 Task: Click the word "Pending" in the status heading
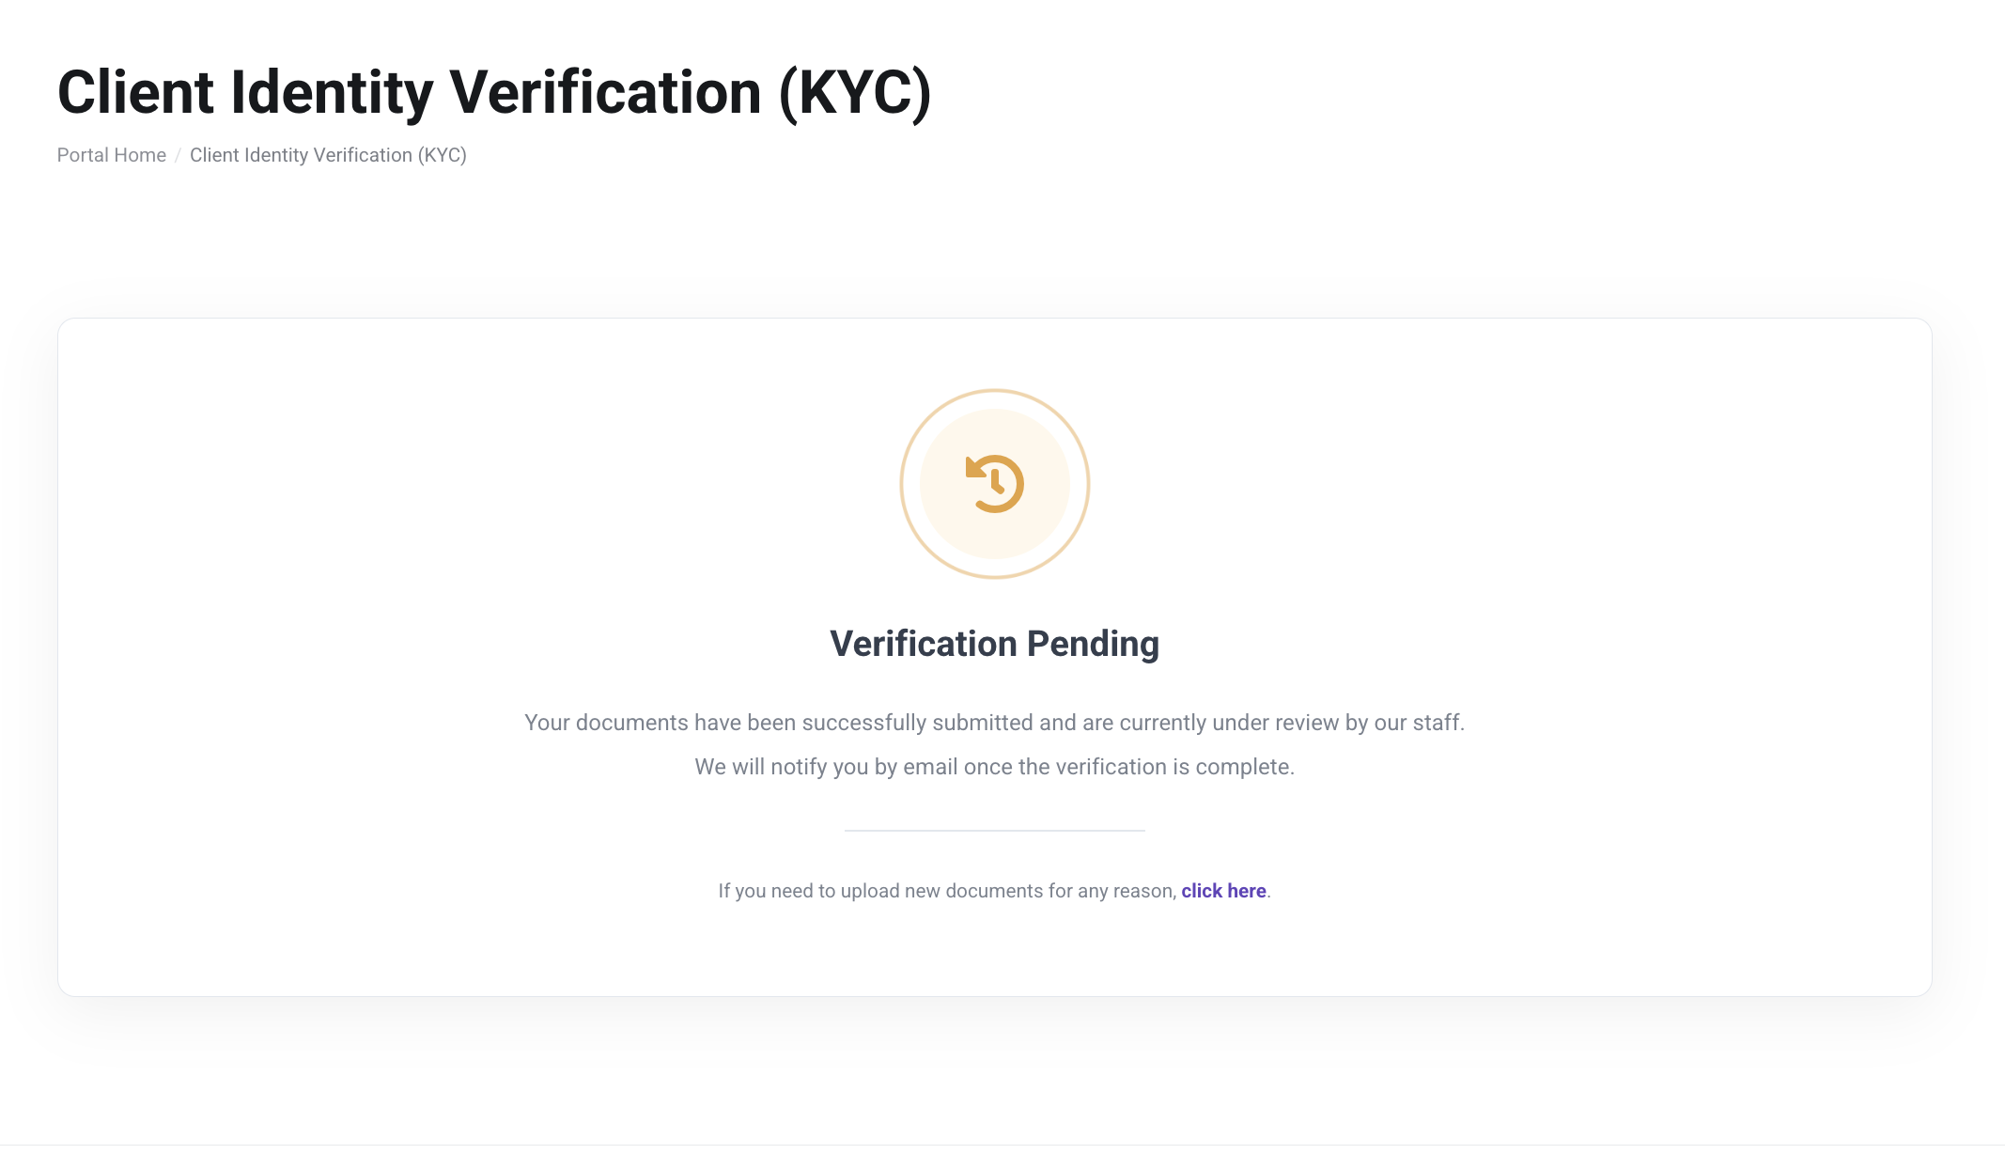1093,644
